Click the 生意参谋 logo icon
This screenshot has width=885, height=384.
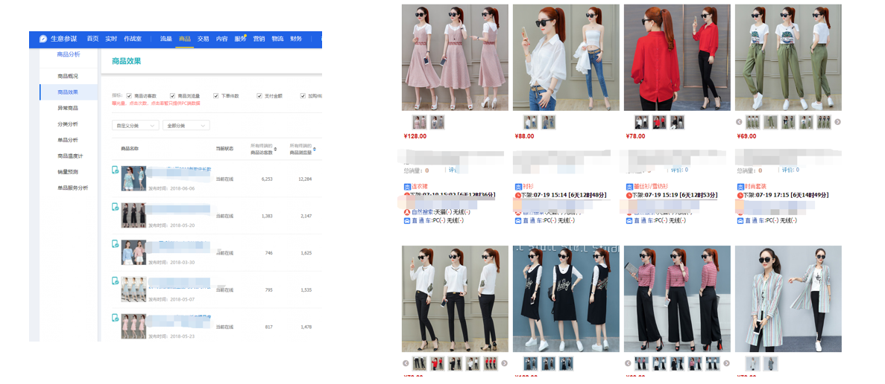(x=43, y=39)
